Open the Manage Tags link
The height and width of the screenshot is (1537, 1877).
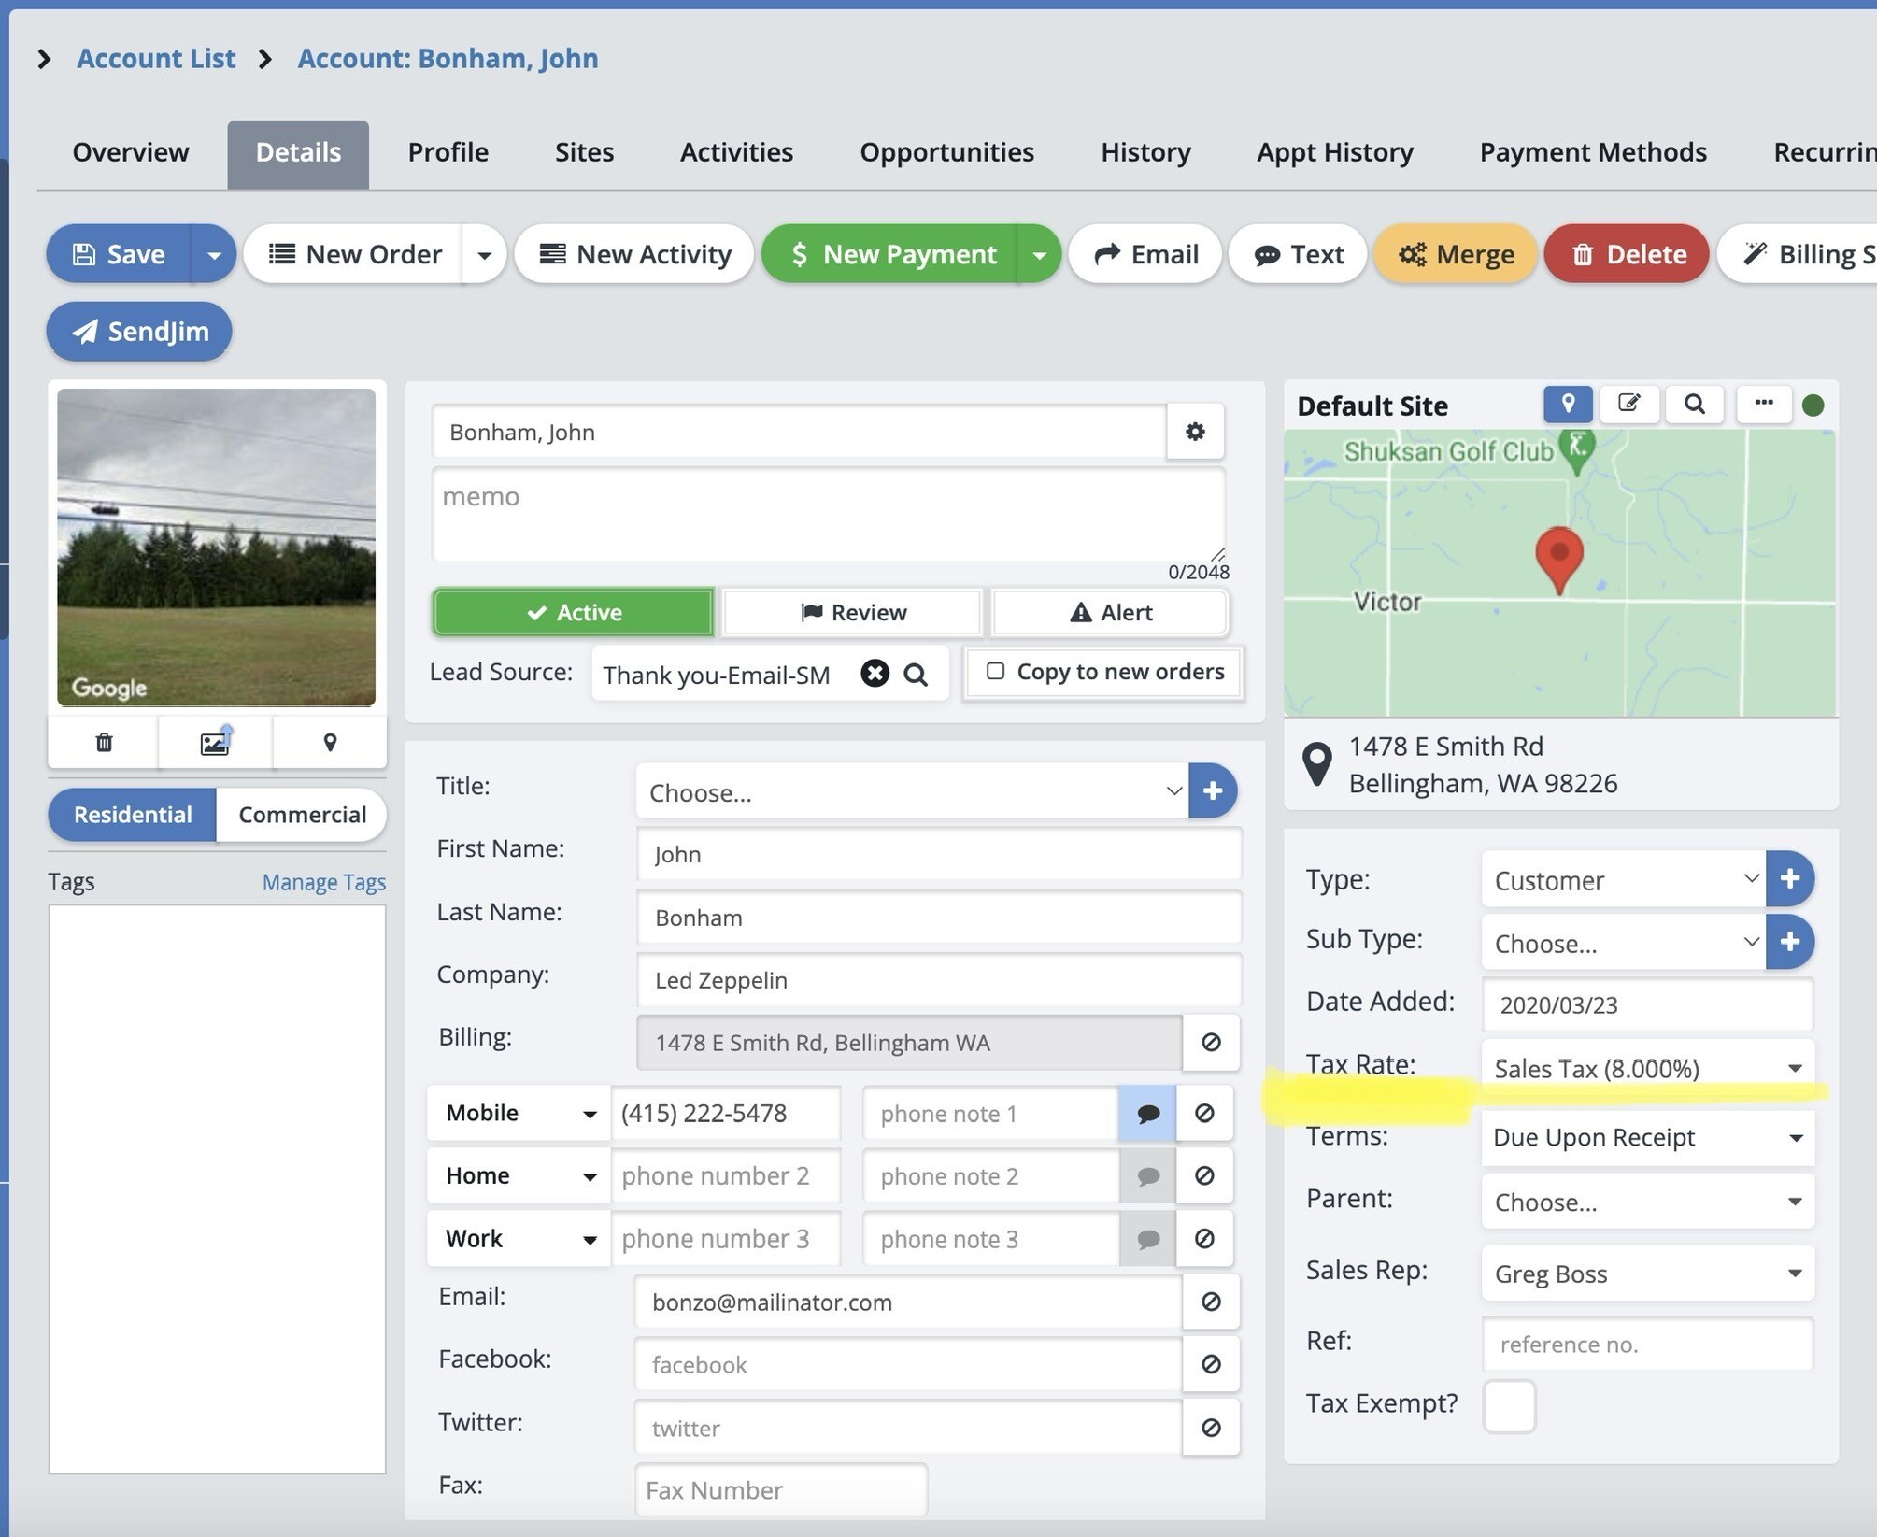323,882
